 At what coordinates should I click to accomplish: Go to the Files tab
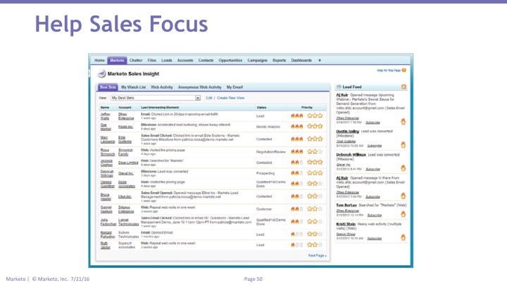[x=151, y=61]
